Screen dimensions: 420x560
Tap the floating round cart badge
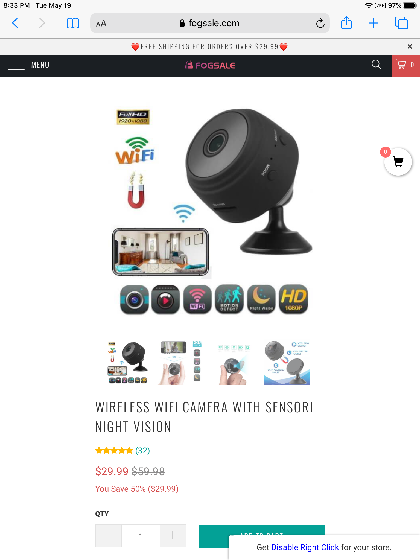(x=398, y=162)
